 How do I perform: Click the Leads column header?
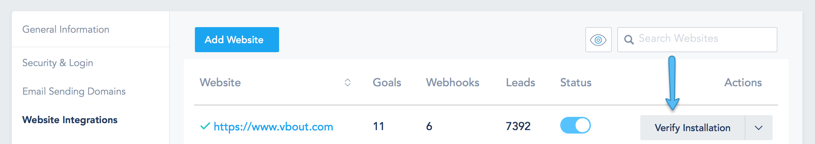pos(520,82)
